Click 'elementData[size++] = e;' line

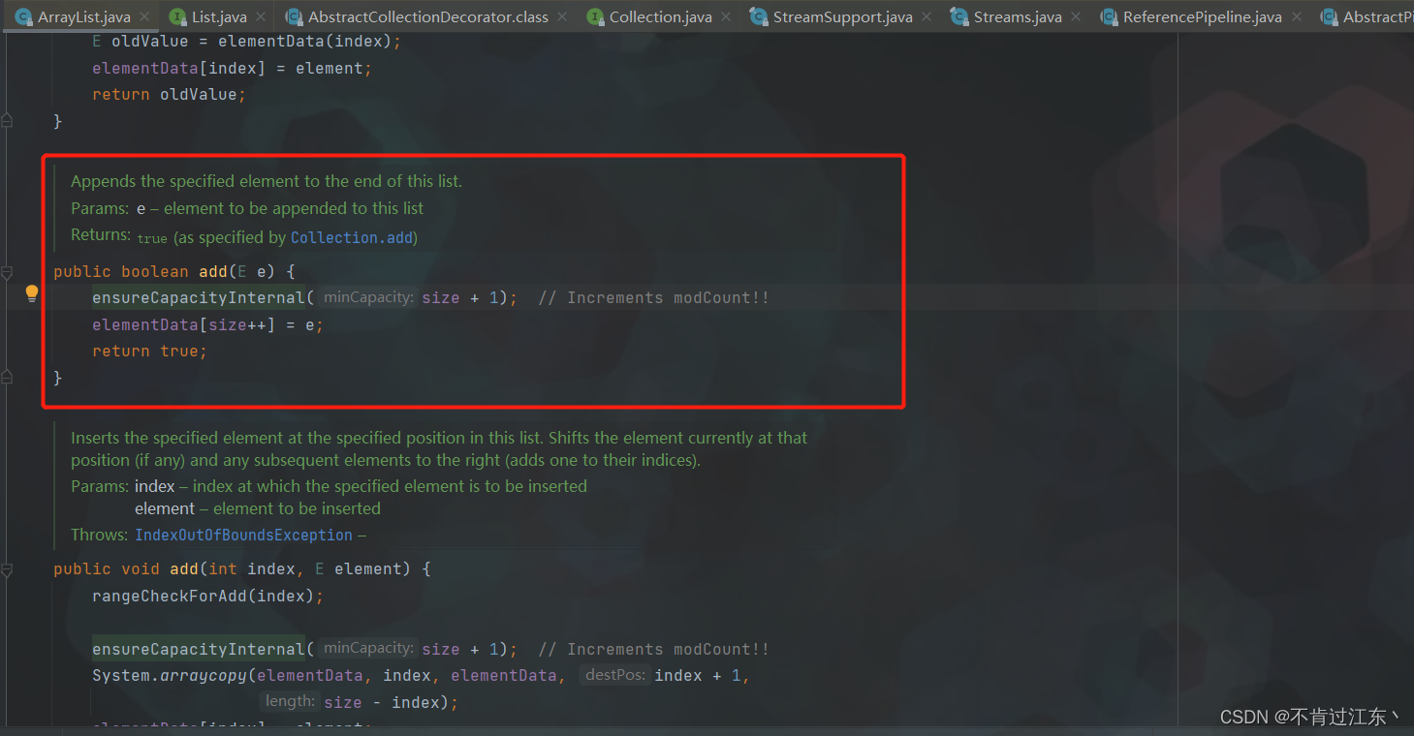(x=207, y=324)
